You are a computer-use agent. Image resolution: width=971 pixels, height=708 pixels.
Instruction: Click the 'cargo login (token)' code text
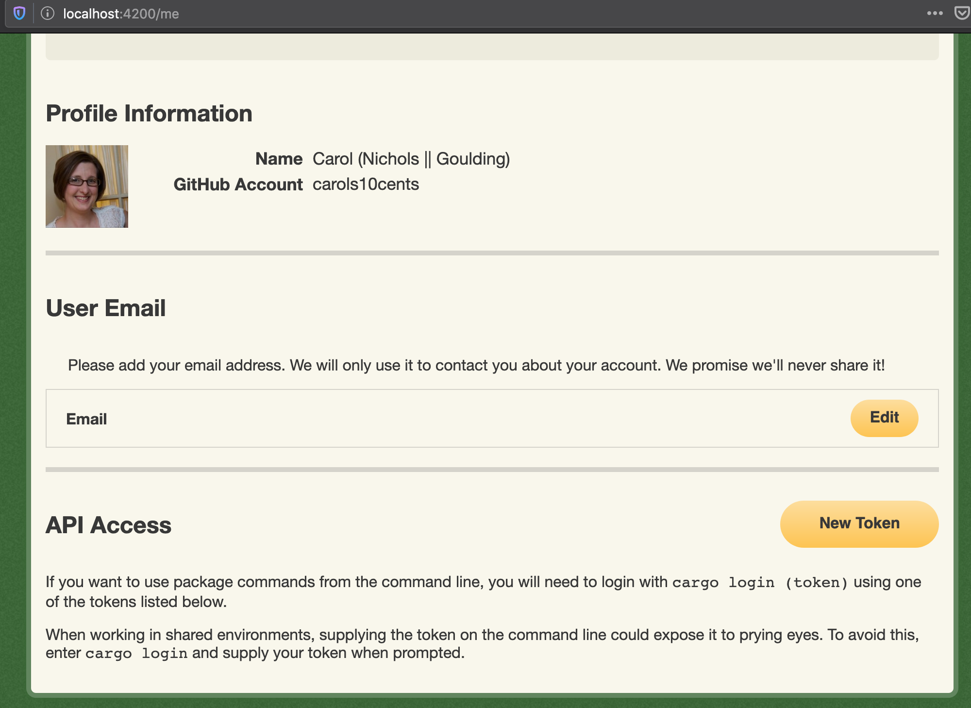click(x=760, y=582)
